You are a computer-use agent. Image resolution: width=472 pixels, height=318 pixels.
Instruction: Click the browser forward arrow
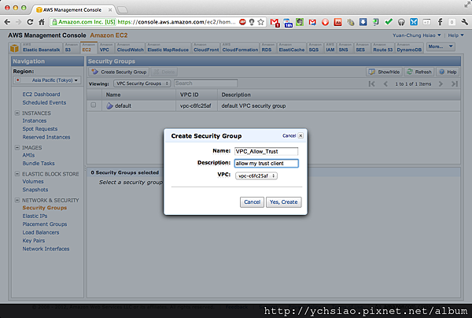[x=19, y=22]
